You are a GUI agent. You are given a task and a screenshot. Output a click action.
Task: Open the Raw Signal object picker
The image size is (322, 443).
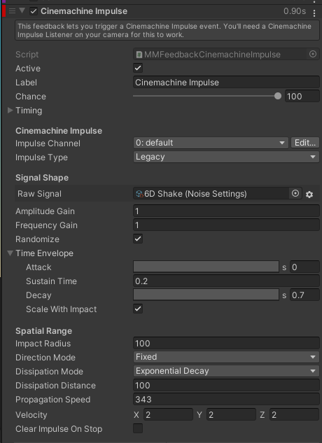coord(295,194)
